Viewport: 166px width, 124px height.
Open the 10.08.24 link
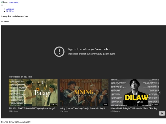tap(10, 11)
